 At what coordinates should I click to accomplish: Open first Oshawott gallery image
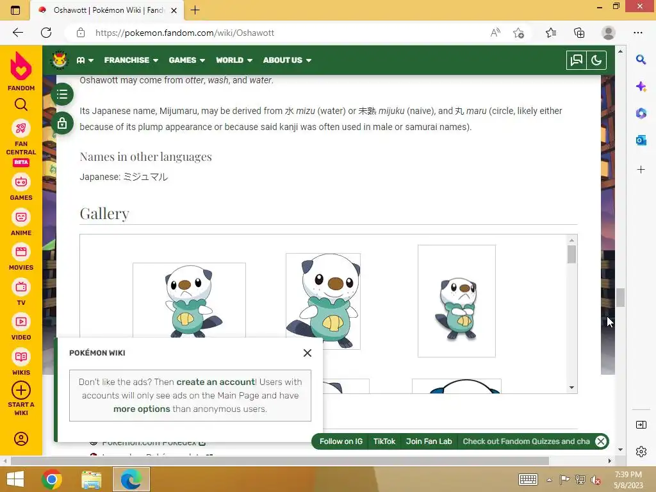pyautogui.click(x=189, y=300)
